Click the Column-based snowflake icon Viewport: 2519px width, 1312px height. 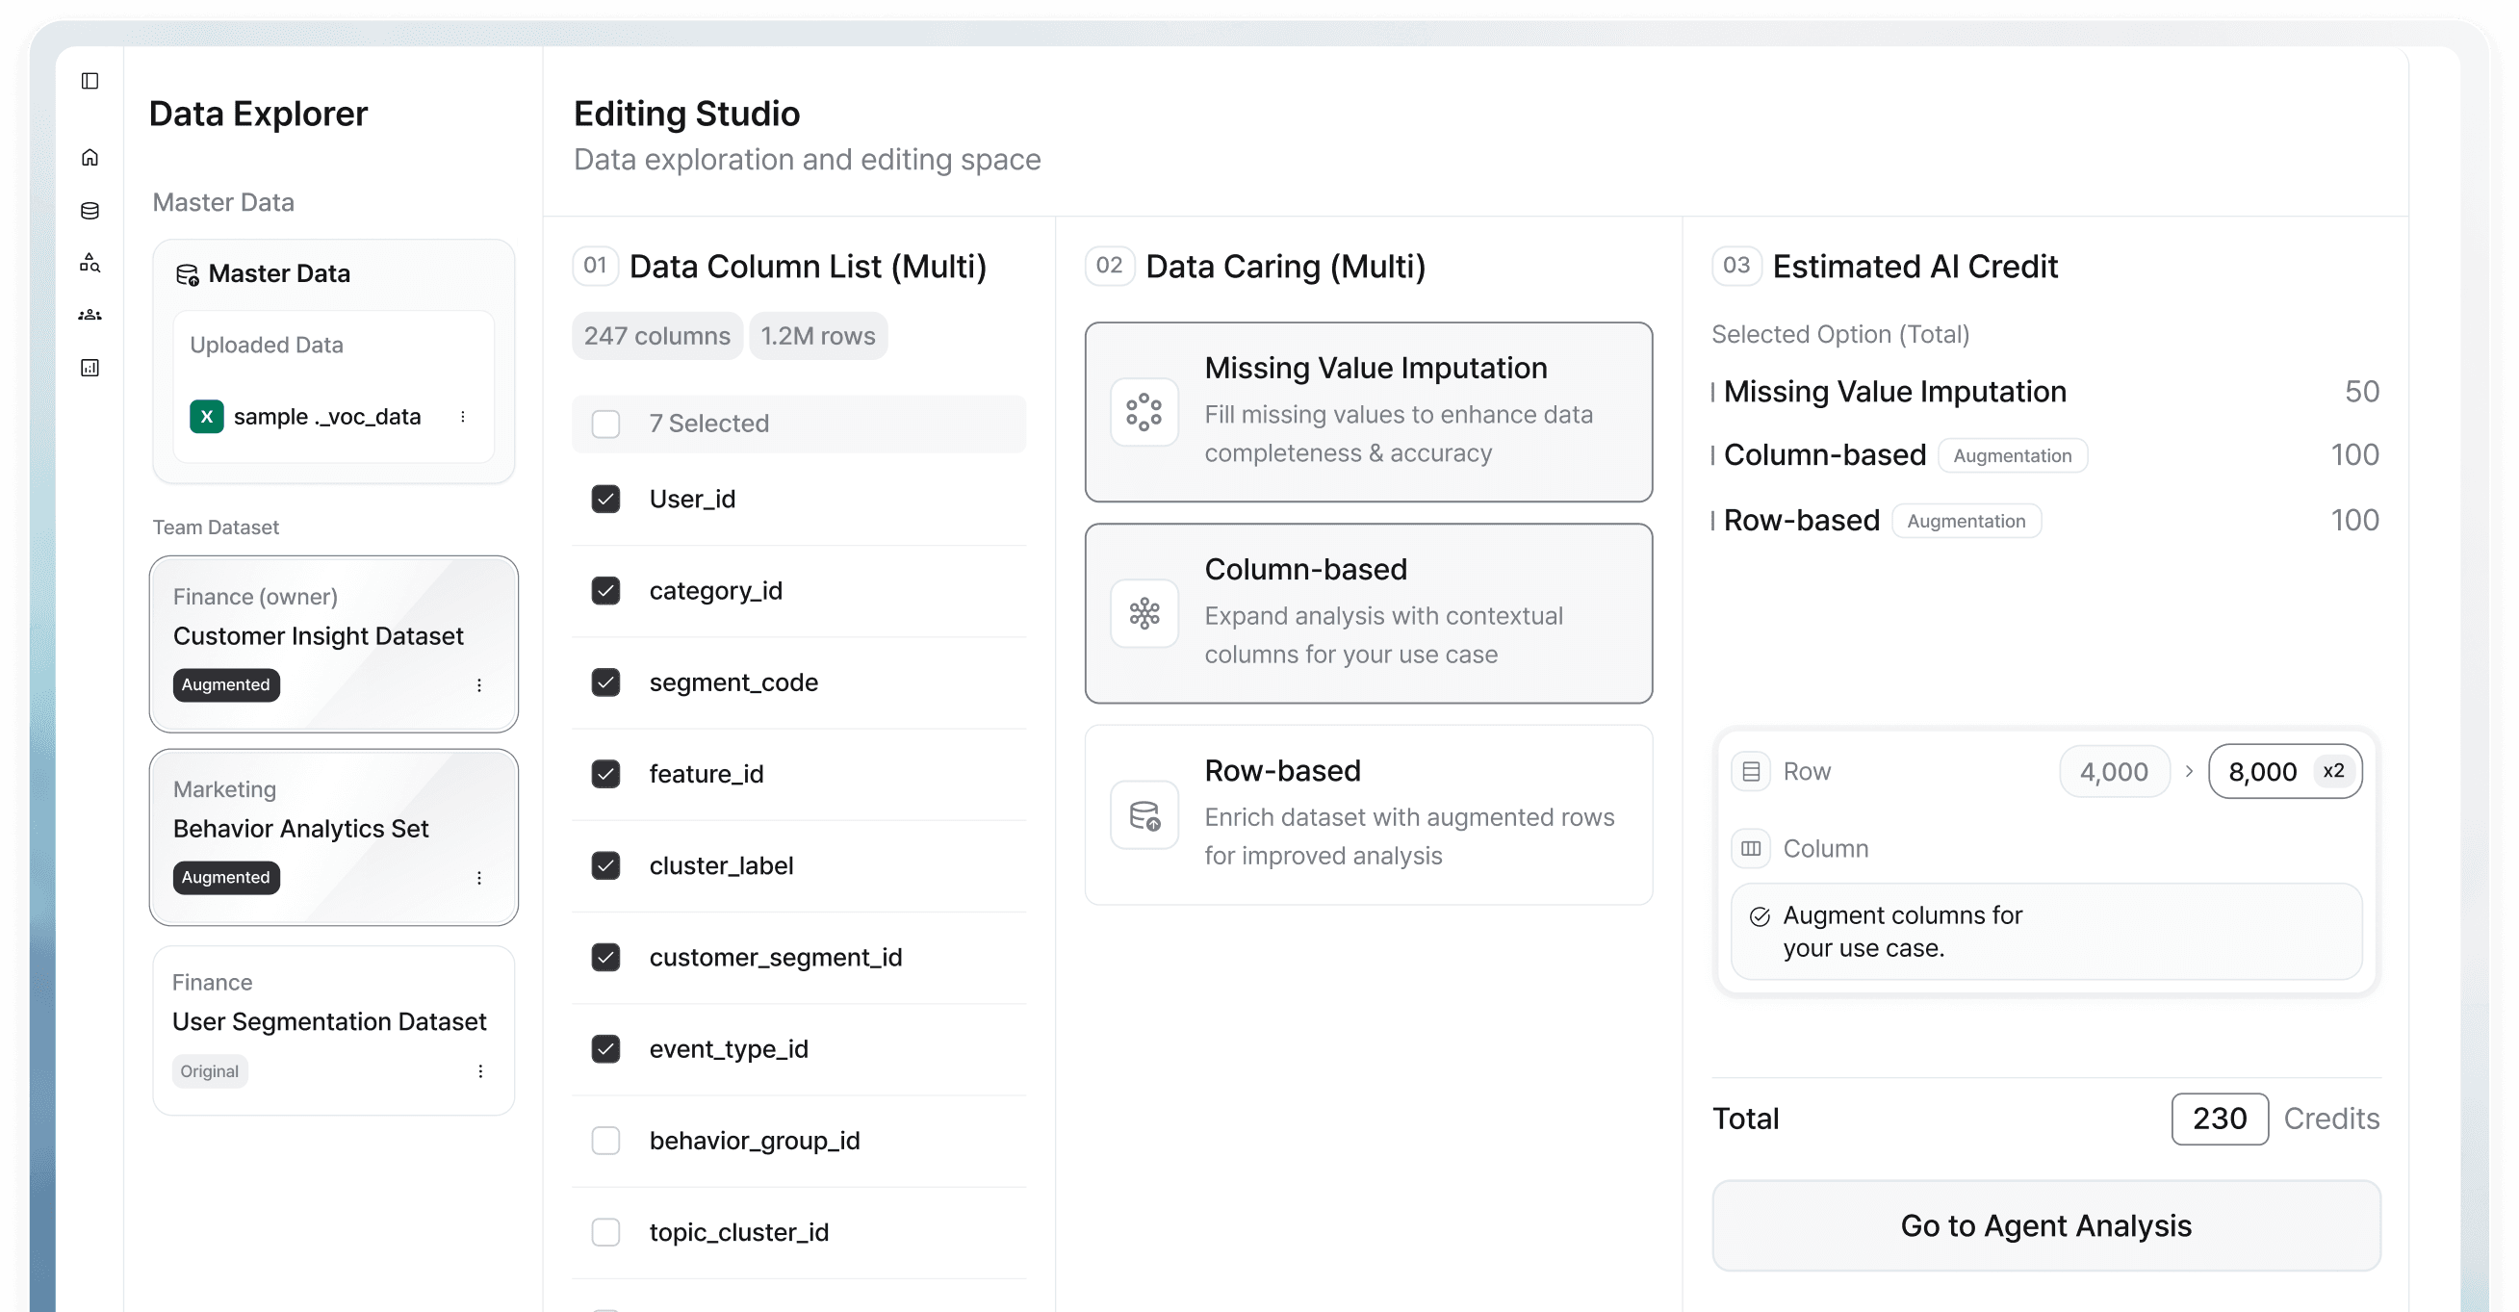[x=1144, y=614]
